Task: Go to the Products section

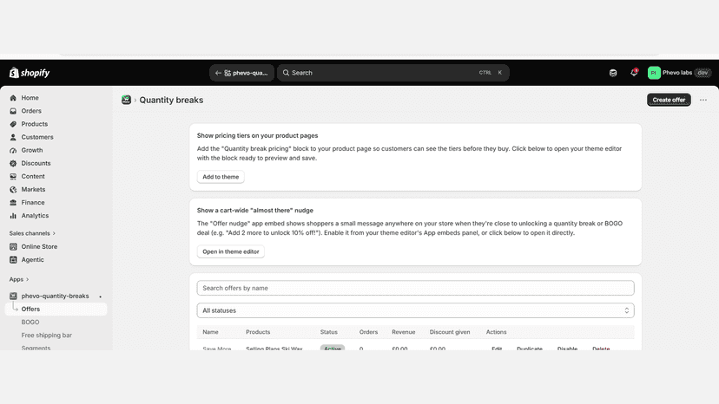Action: tap(35, 124)
